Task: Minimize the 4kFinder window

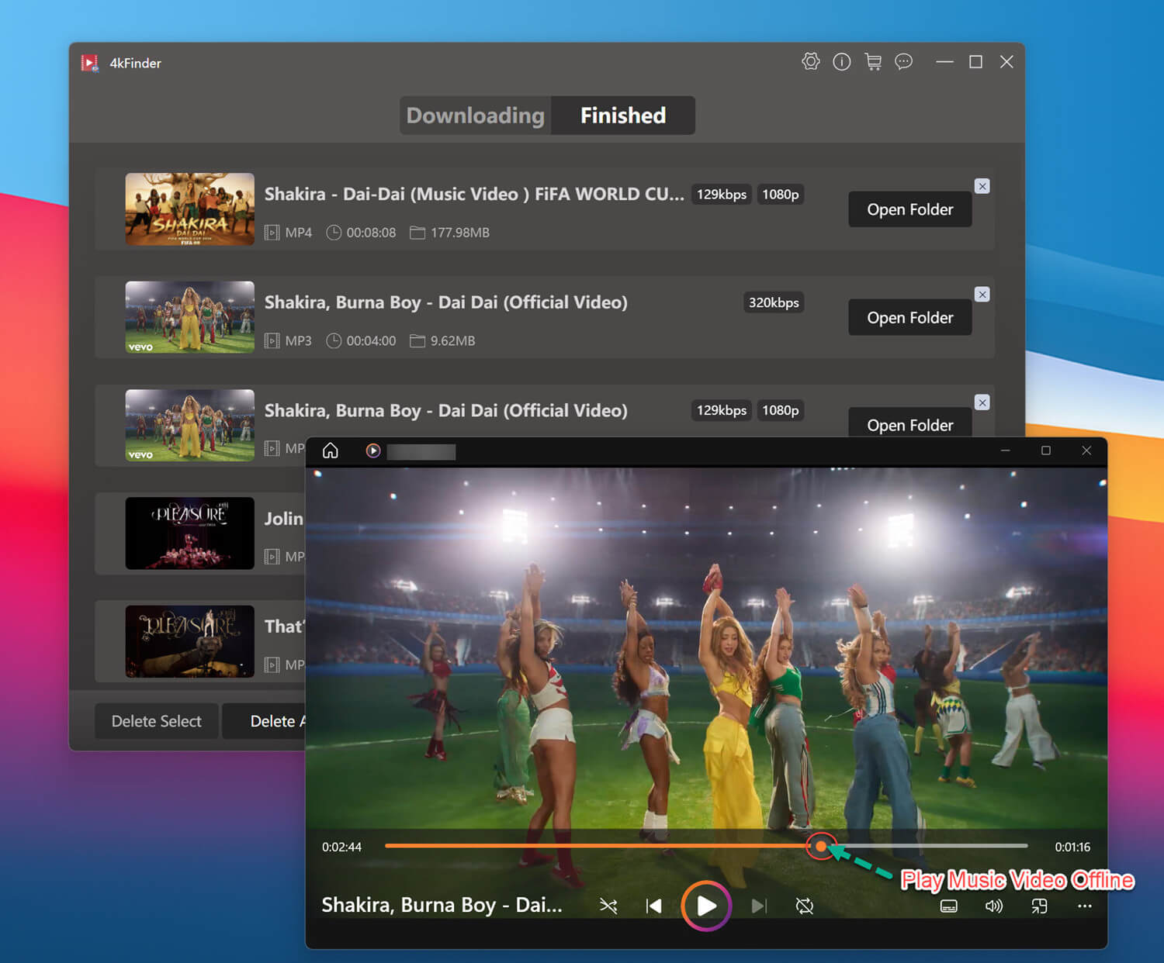Action: 944,62
